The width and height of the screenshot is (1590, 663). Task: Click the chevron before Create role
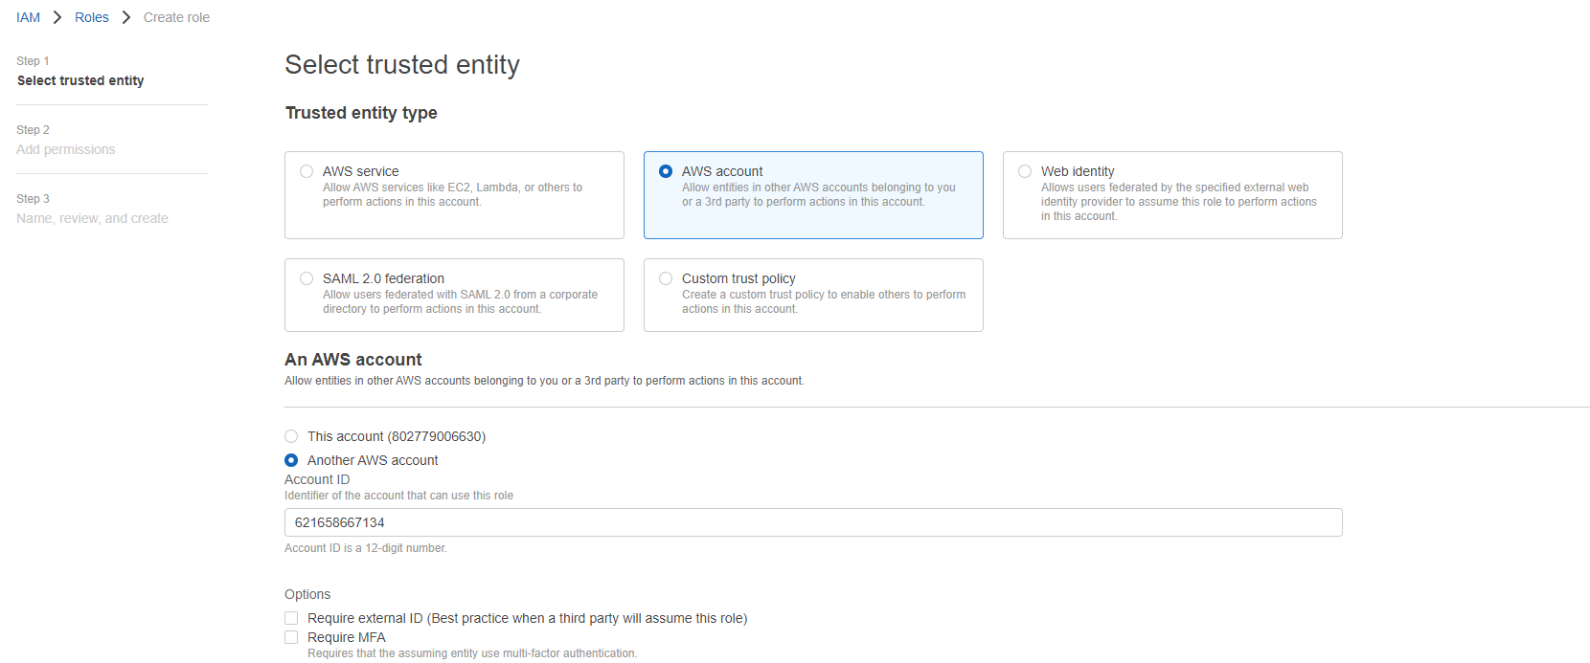pos(126,17)
